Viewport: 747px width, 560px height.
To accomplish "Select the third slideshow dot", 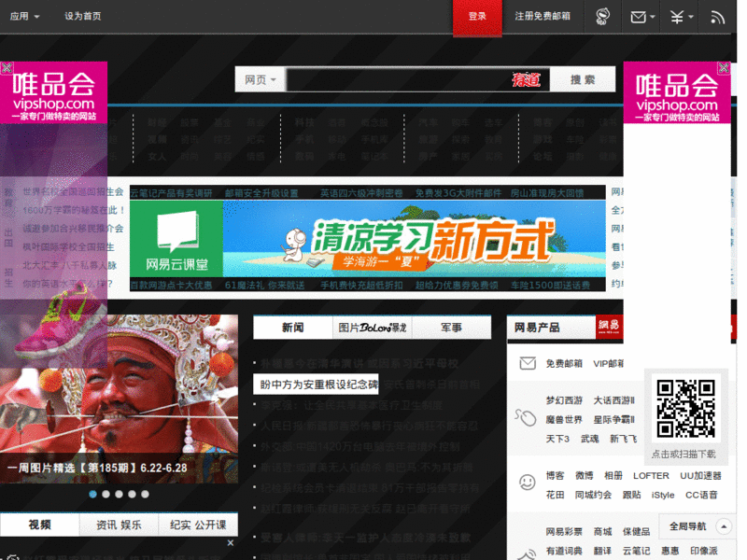I will [x=120, y=495].
